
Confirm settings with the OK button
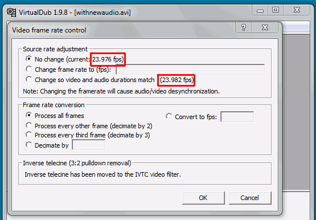click(x=203, y=198)
